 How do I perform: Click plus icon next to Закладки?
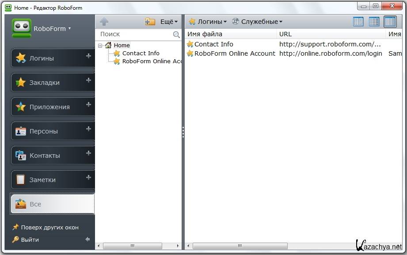tap(88, 80)
